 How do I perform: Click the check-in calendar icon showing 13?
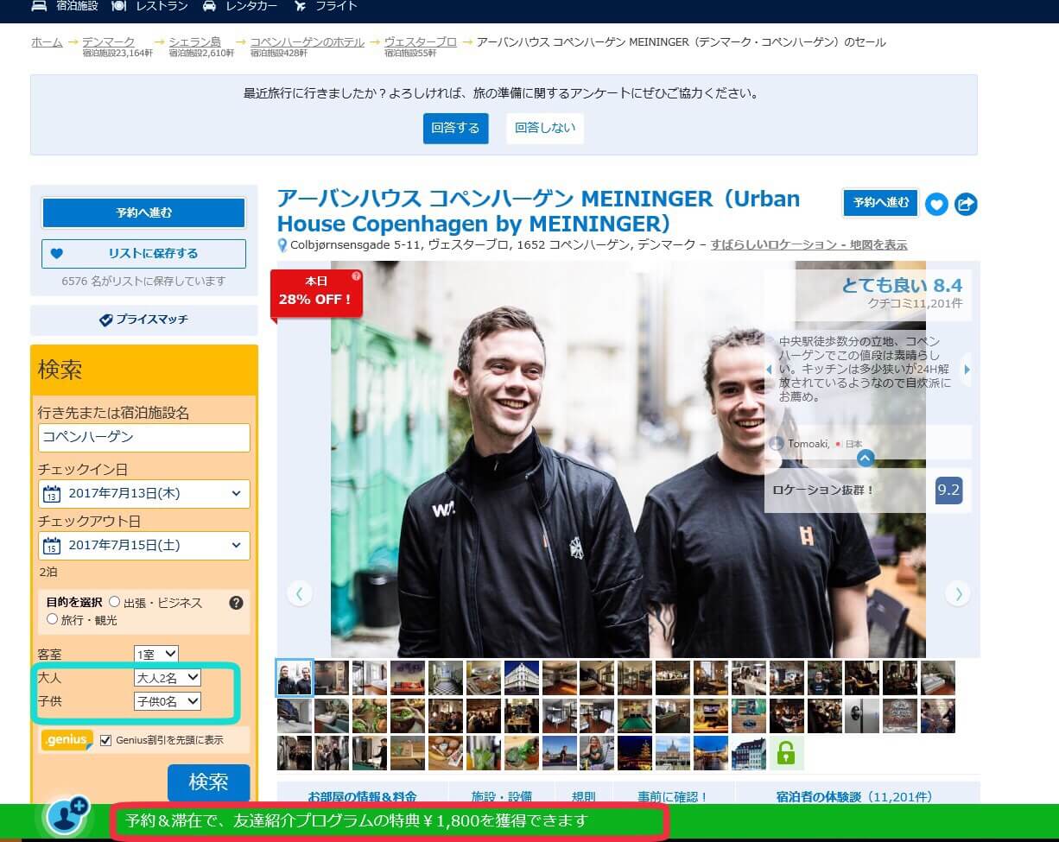point(52,494)
